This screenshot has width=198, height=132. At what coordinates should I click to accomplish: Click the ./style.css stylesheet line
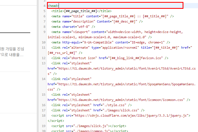click(x=91, y=105)
